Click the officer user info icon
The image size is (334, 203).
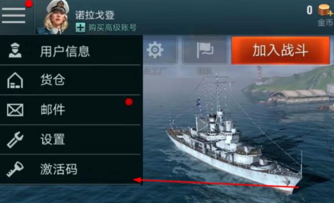(15, 50)
